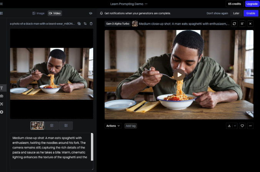
Task: Open the Learn Prompting Demo ellipsis menu
Action: [x=146, y=4]
